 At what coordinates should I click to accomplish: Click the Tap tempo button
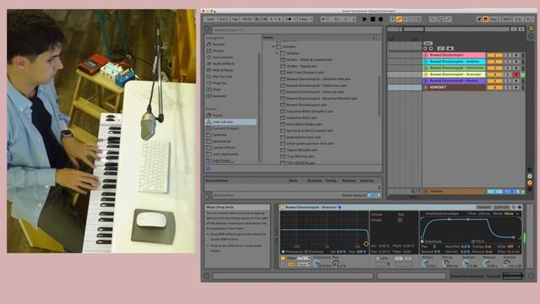(235, 19)
